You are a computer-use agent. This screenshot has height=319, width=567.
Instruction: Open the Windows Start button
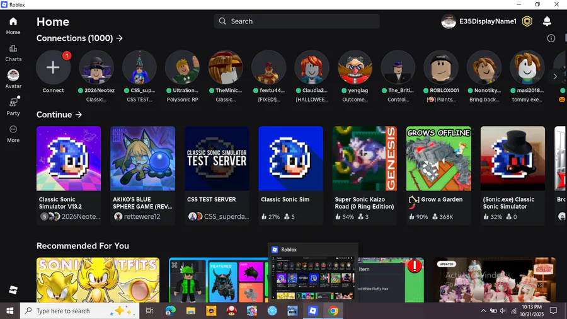point(9,311)
